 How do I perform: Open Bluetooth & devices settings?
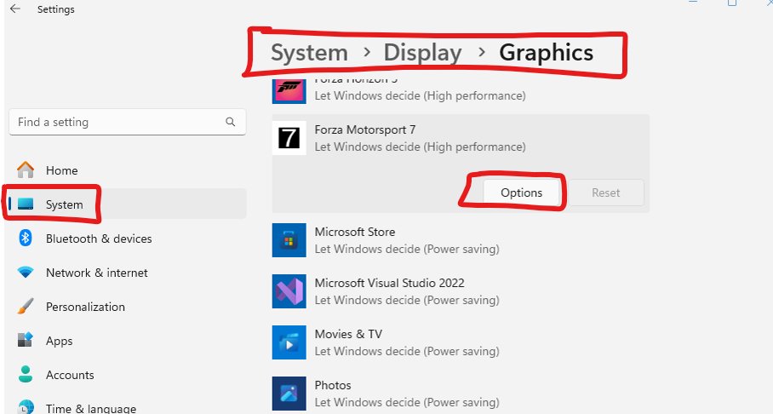[128, 239]
